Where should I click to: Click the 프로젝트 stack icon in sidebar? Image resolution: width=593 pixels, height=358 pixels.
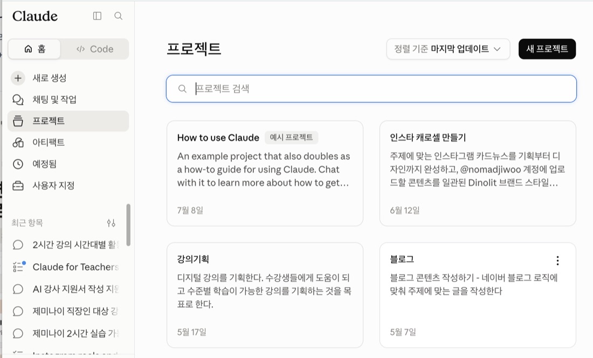[x=18, y=121]
